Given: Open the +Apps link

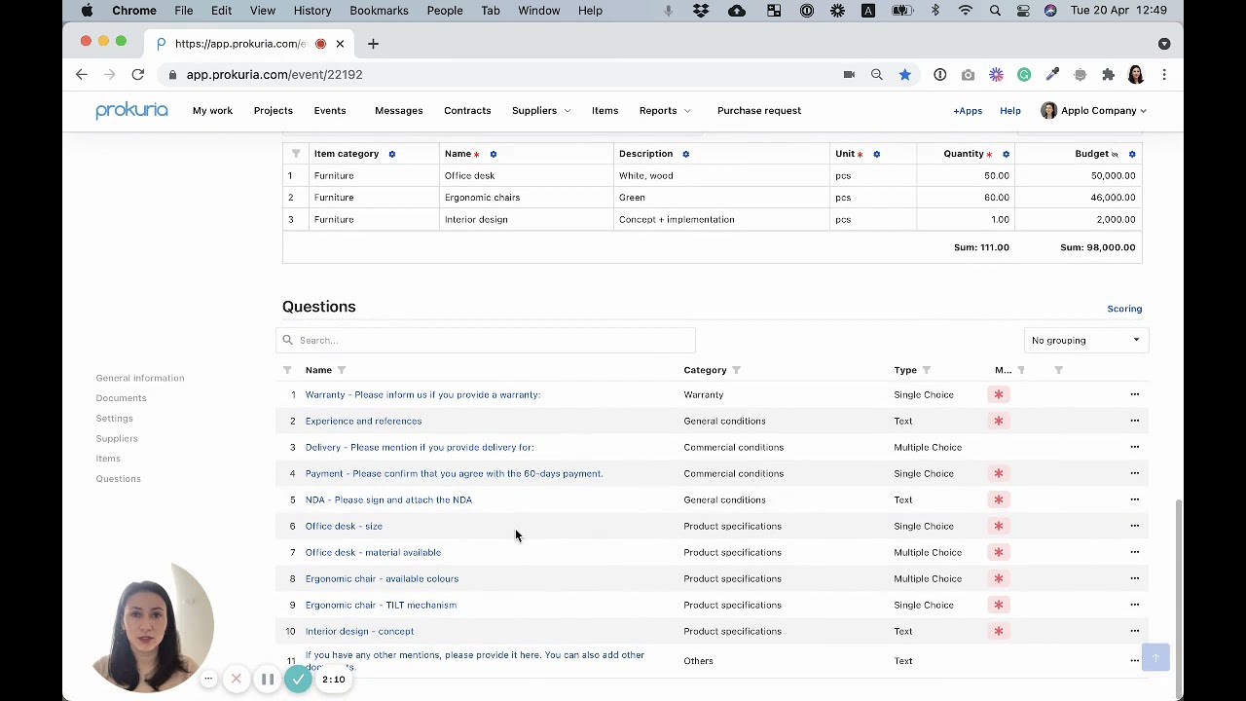Looking at the screenshot, I should click(968, 111).
